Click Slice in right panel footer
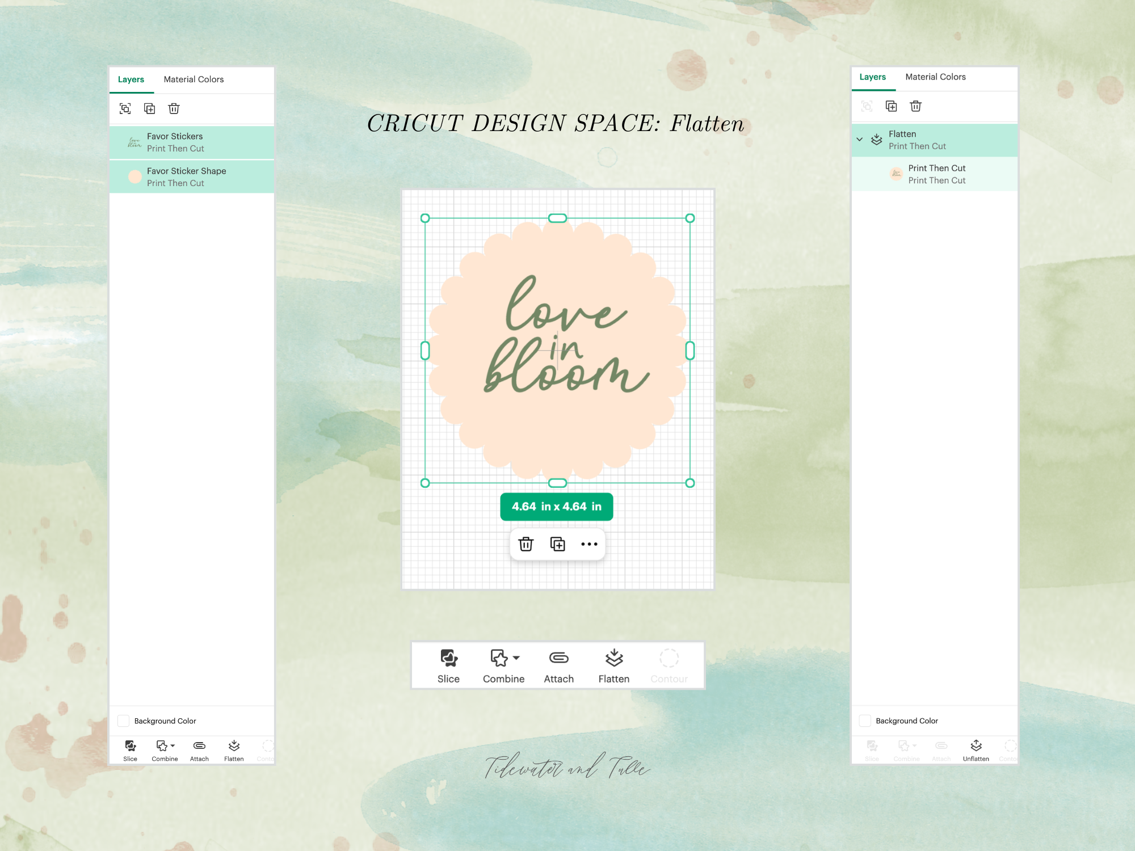The image size is (1135, 851). 872,751
